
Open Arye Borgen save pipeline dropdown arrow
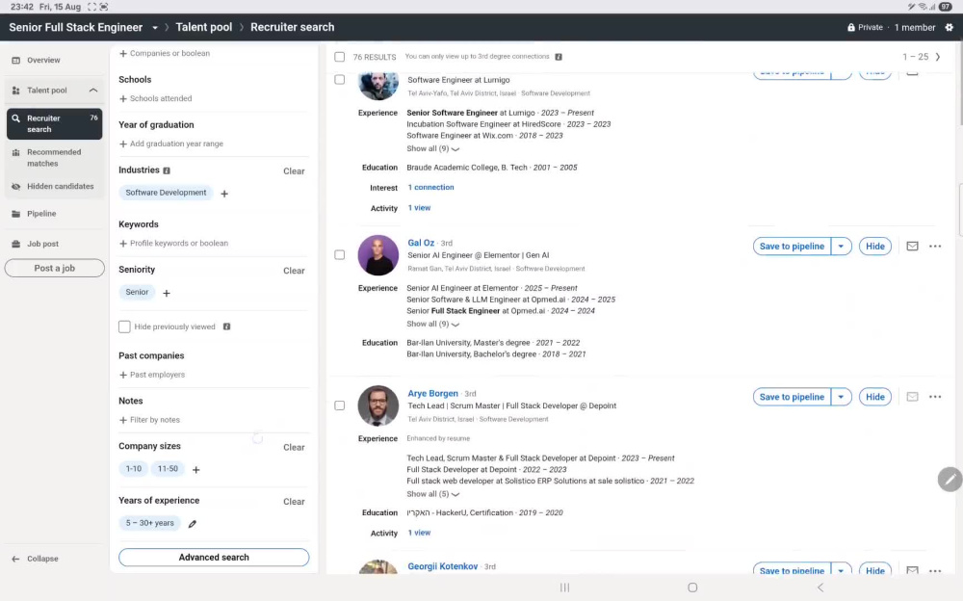pyautogui.click(x=841, y=397)
